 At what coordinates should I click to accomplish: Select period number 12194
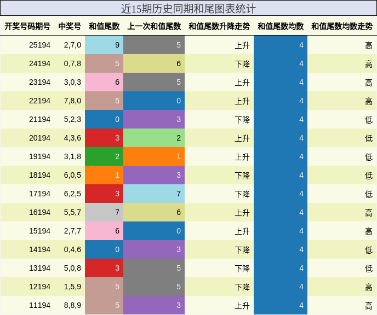[39, 287]
